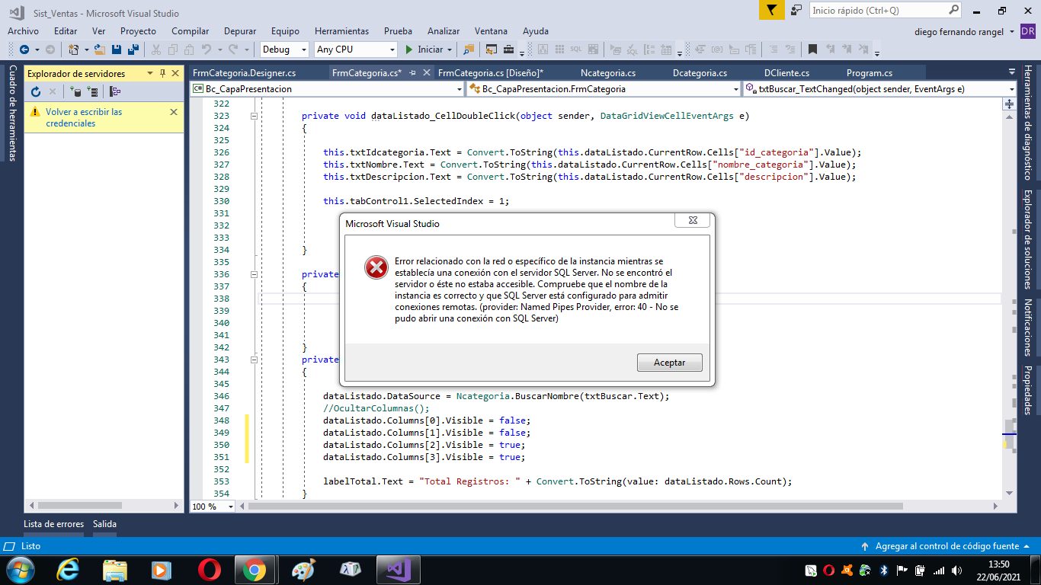Click Volver a escribir las credenciales link
1041x585 pixels.
(x=84, y=117)
